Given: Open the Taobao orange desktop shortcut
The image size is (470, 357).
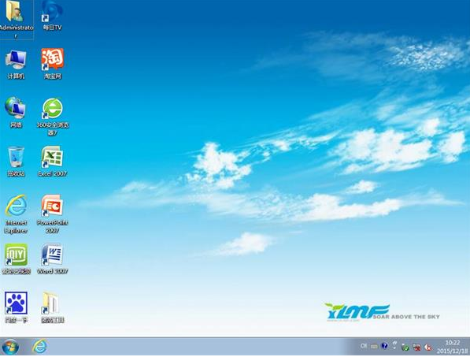Looking at the screenshot, I should point(53,63).
